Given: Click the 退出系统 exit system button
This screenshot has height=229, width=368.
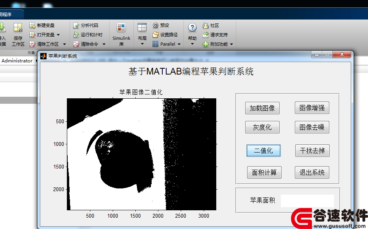Looking at the screenshot, I should coord(312,172).
